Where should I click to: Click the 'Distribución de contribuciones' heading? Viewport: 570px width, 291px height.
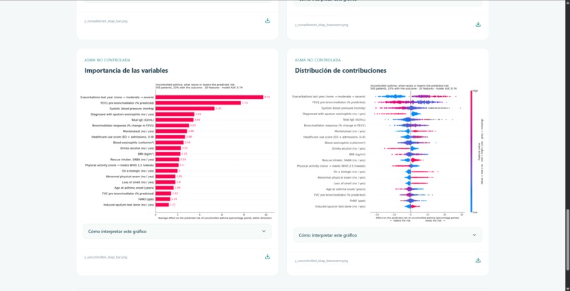click(x=341, y=71)
